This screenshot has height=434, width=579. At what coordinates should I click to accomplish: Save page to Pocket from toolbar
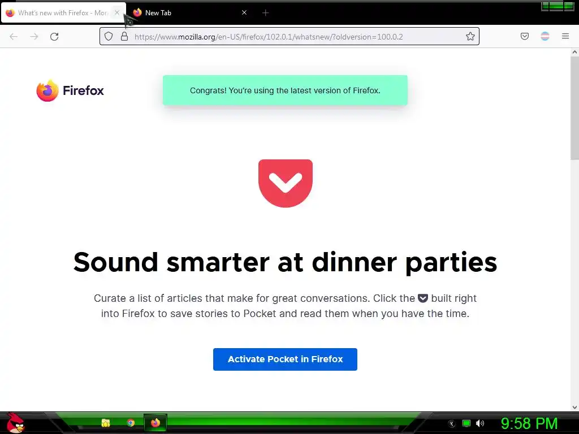[x=524, y=36]
